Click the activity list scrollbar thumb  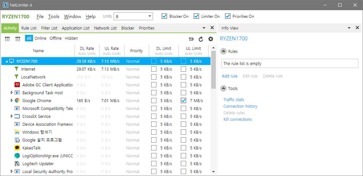214,70
